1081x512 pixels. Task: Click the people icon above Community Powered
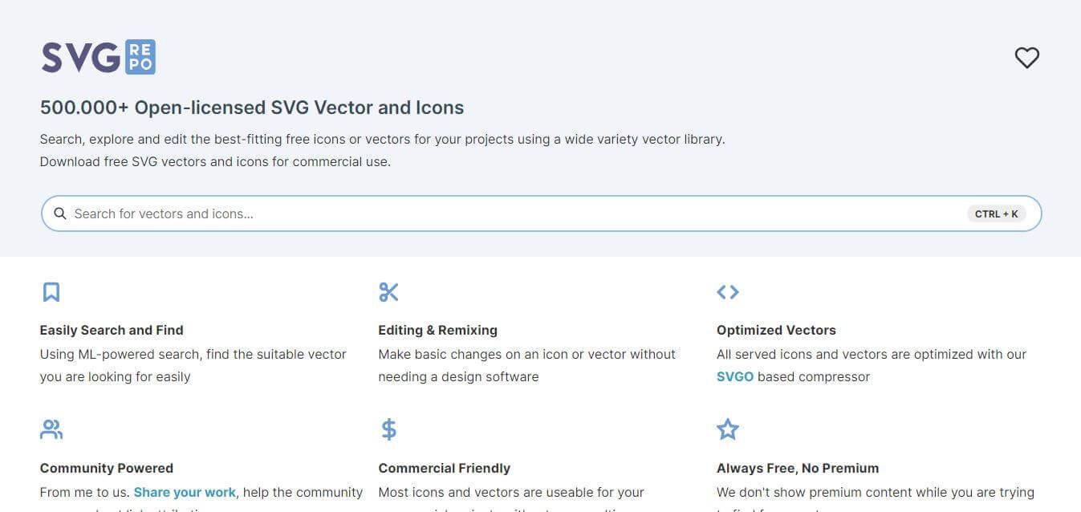pos(51,429)
